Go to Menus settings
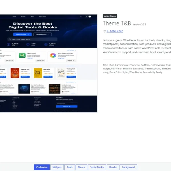The width and height of the screenshot is (171, 171). [81, 167]
